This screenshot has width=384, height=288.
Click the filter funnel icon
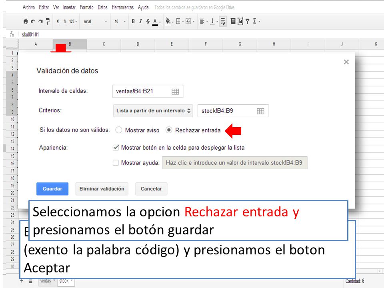pyautogui.click(x=247, y=22)
